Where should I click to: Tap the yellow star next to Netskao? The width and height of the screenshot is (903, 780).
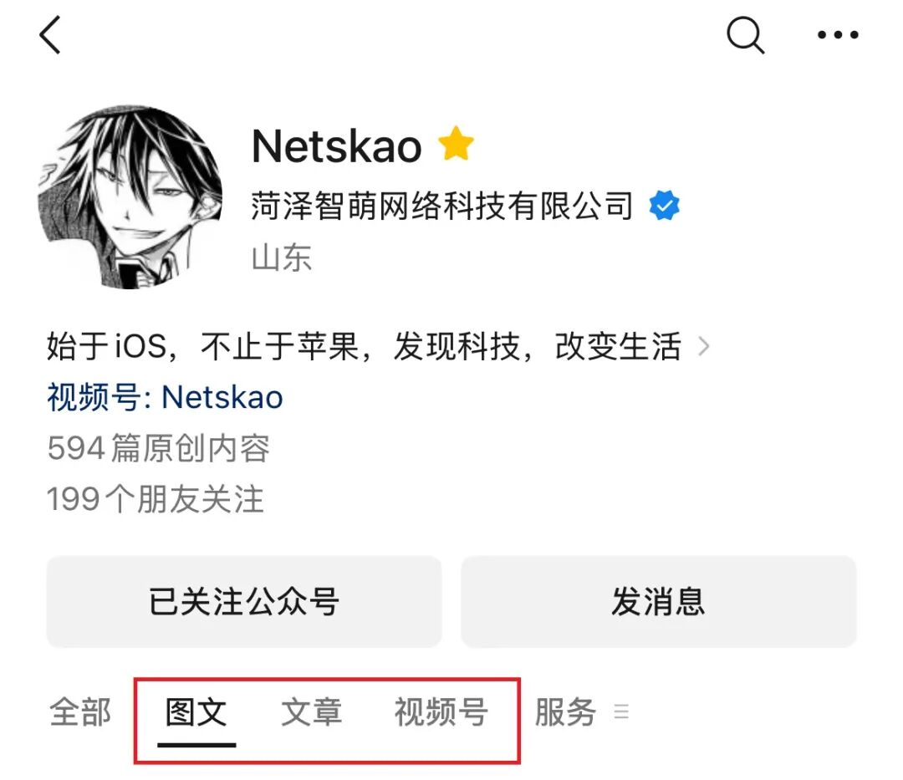(x=456, y=144)
